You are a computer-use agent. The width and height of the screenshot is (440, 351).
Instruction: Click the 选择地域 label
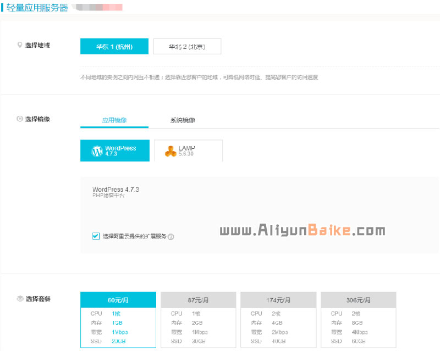pyautogui.click(x=37, y=45)
